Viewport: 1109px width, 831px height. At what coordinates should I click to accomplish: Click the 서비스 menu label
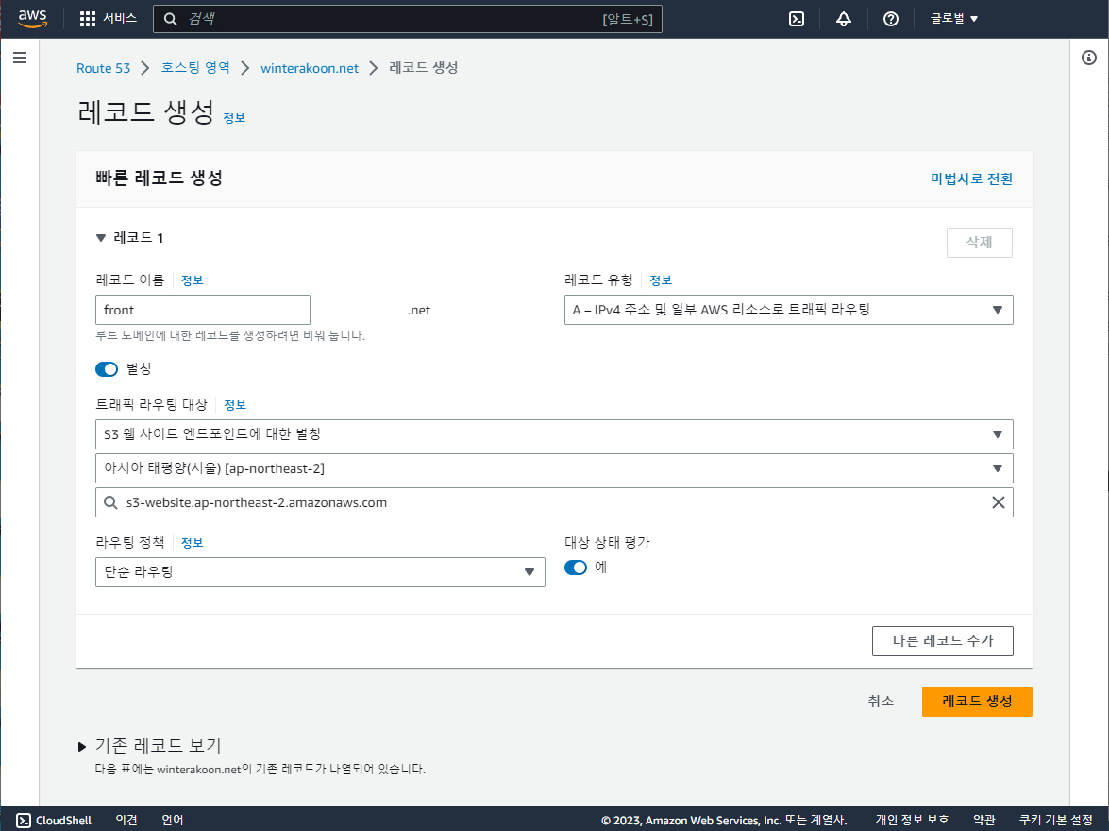120,18
